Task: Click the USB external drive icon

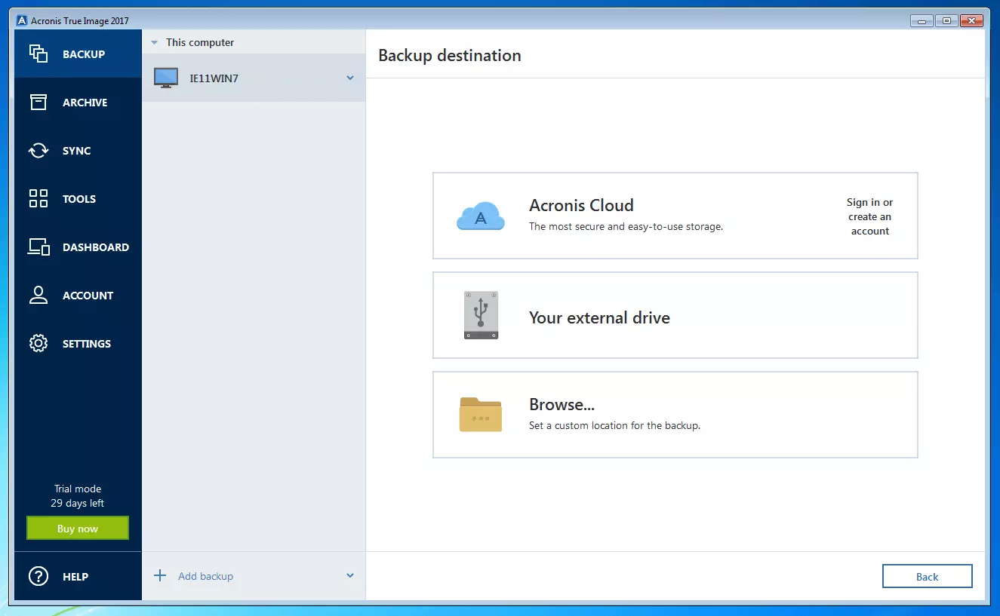Action: [481, 315]
